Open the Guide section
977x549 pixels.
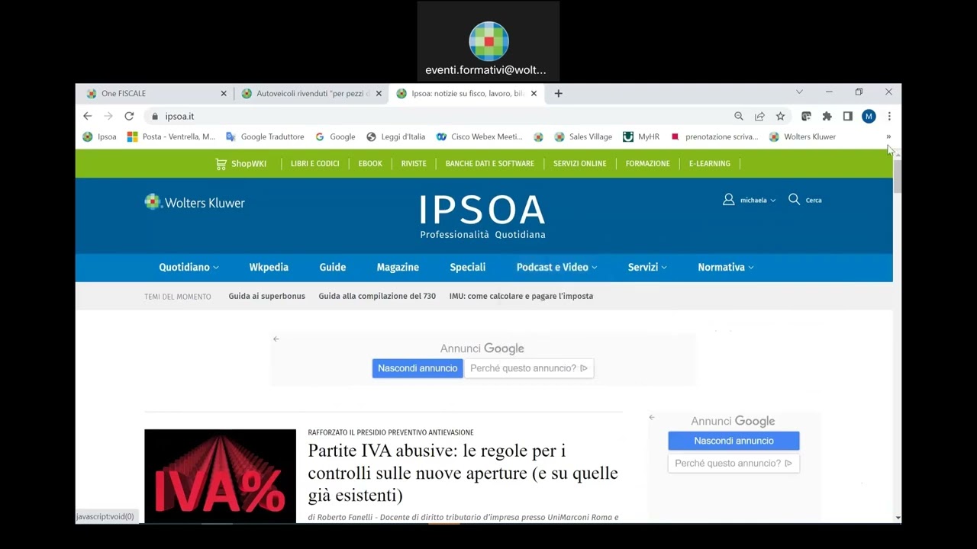(x=333, y=267)
